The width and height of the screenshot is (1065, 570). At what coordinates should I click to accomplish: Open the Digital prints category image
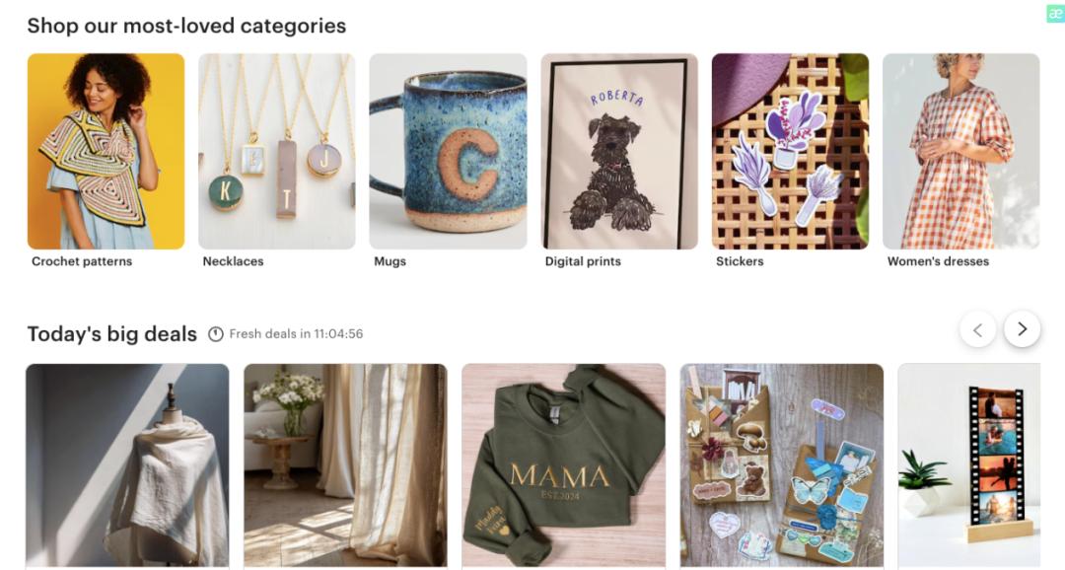coord(618,152)
